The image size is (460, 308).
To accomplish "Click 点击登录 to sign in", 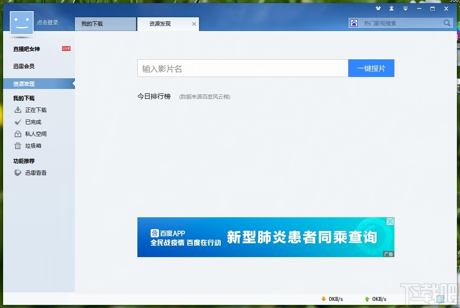I will 48,23.
